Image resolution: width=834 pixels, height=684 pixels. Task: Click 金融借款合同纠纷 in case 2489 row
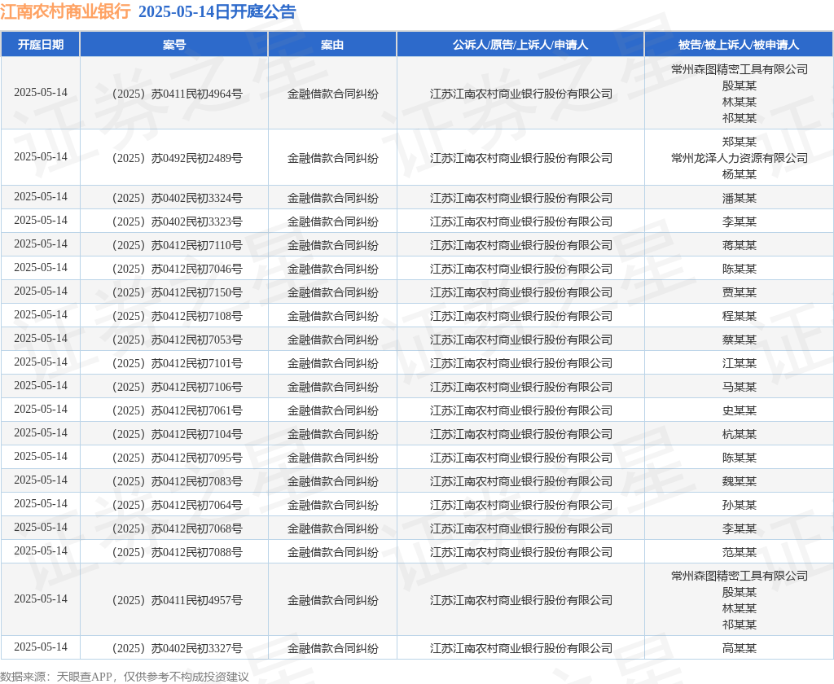333,158
